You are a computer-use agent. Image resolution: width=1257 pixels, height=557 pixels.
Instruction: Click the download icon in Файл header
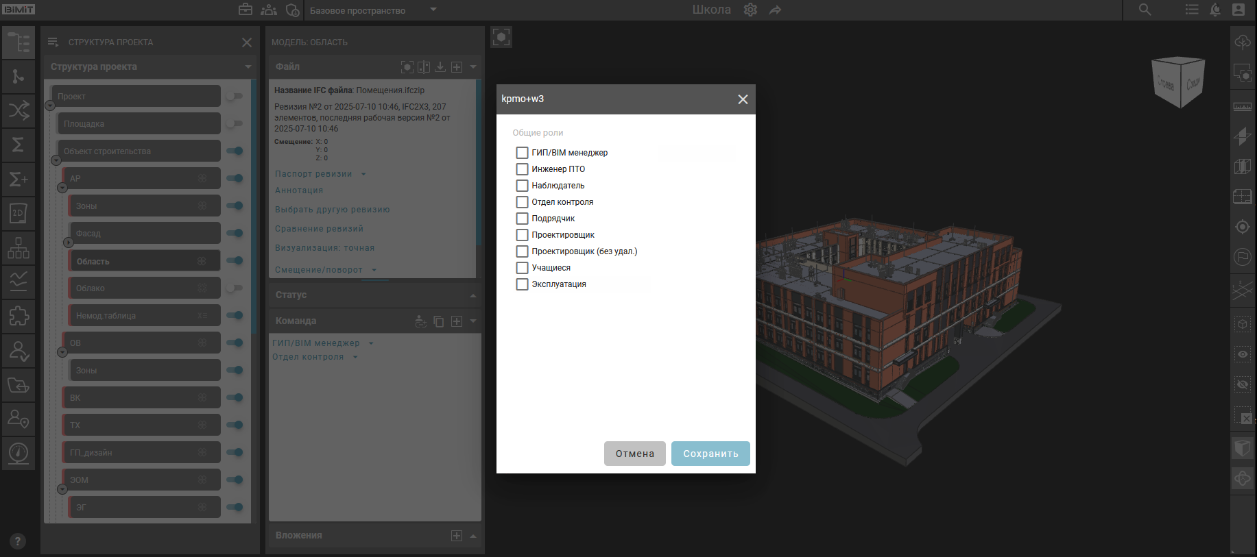(440, 67)
